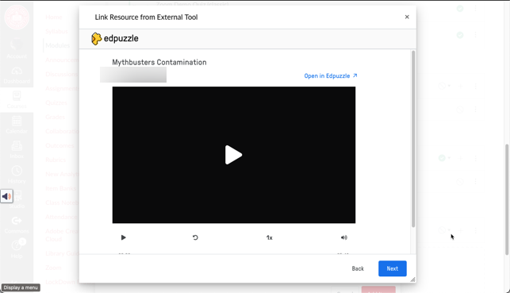Open the Calendar sidebar icon

click(x=17, y=125)
